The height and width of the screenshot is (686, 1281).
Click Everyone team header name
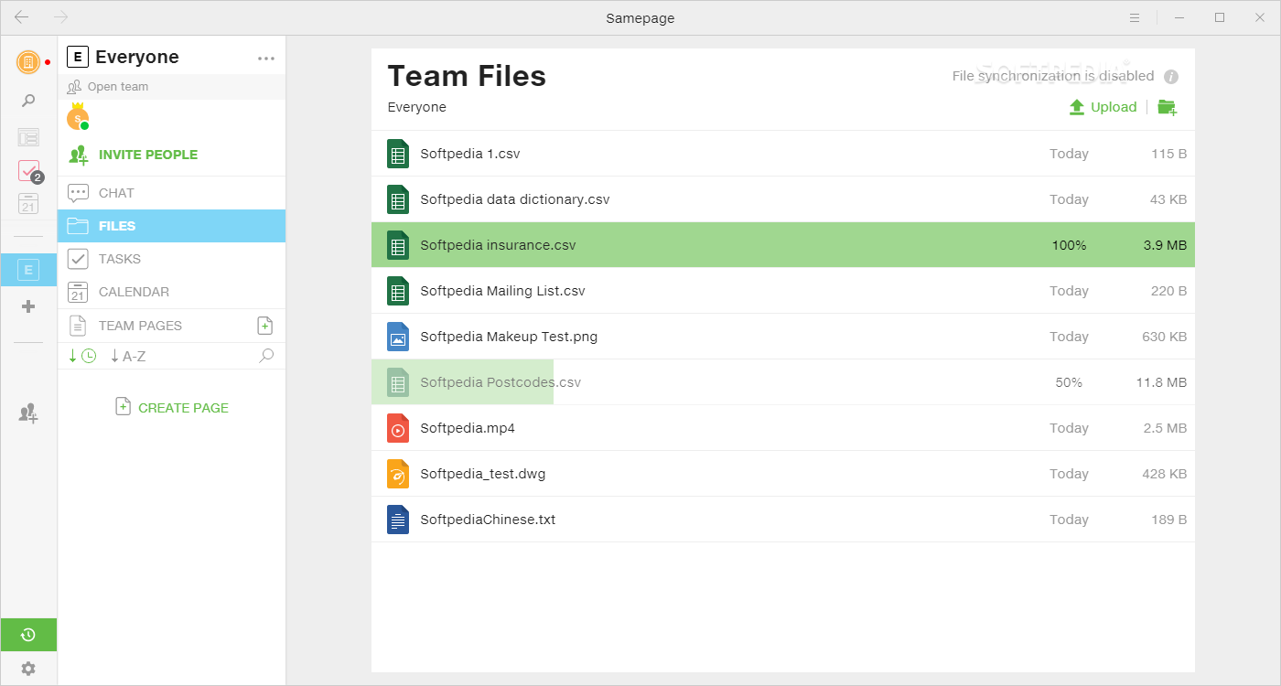[x=137, y=57]
